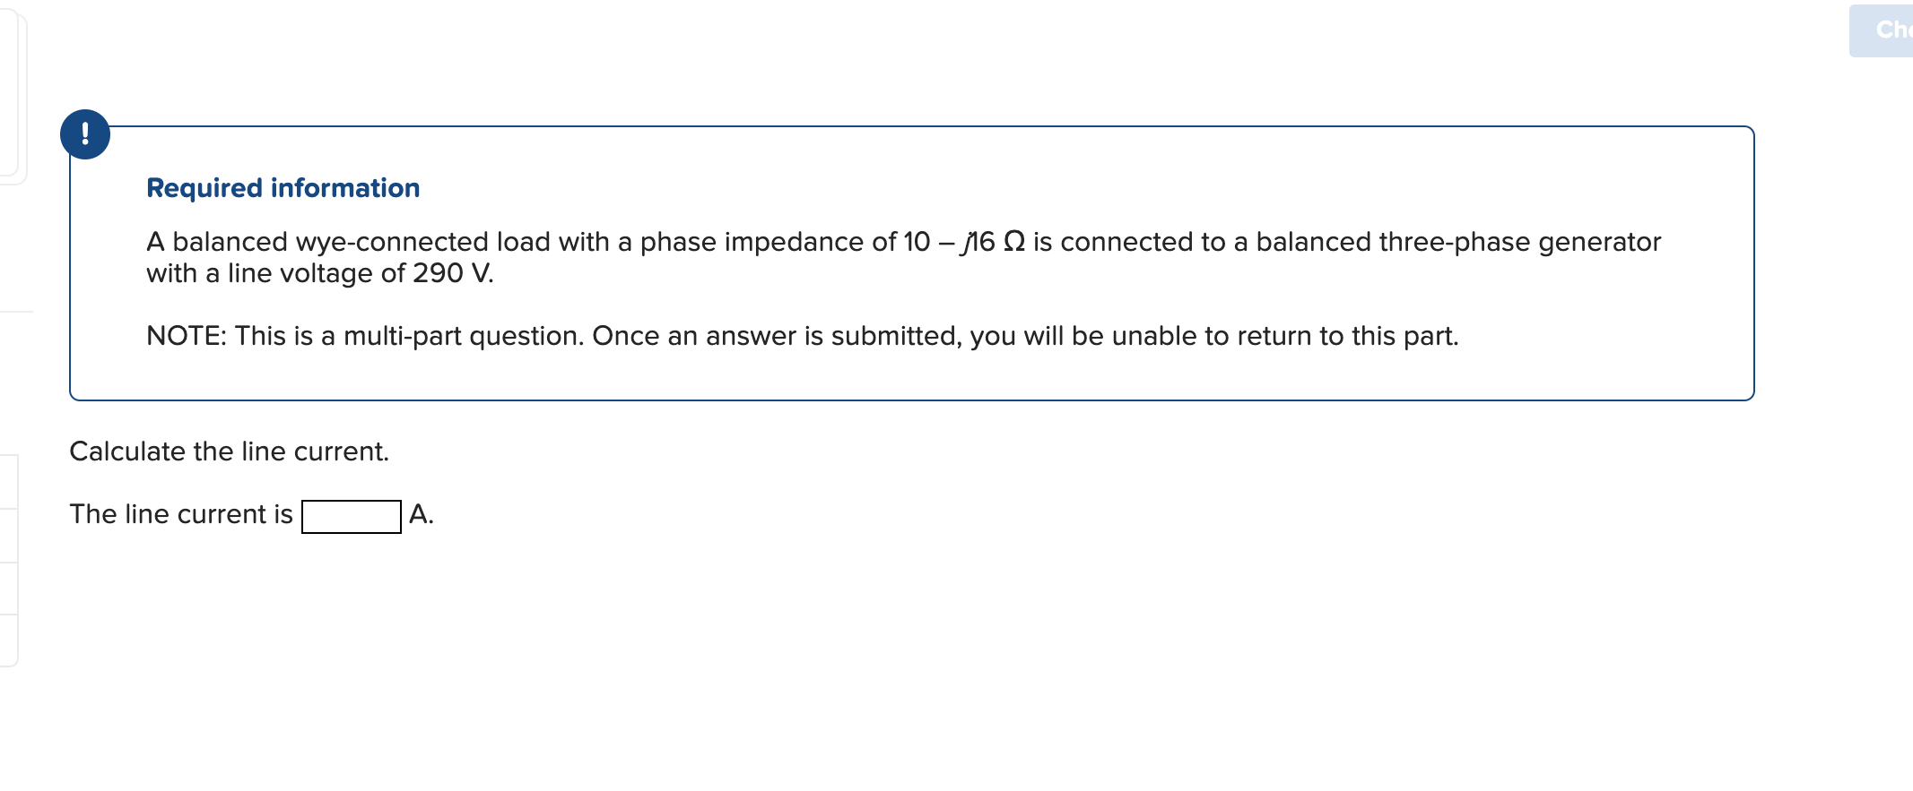This screenshot has width=1913, height=791.
Task: Click the Calculate the line current prompt
Action: click(x=230, y=451)
